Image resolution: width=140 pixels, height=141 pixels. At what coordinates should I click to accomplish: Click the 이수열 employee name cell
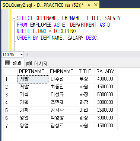click(x=63, y=79)
